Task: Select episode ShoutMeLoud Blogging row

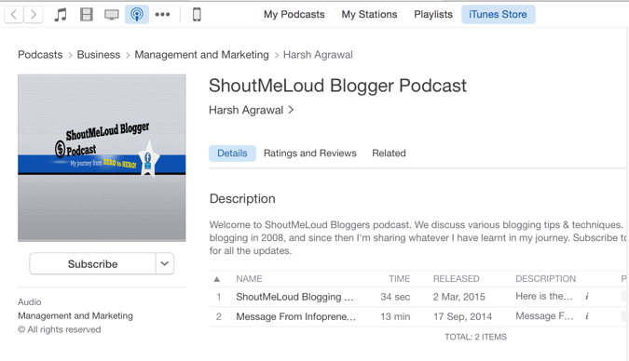Action: tap(417, 297)
